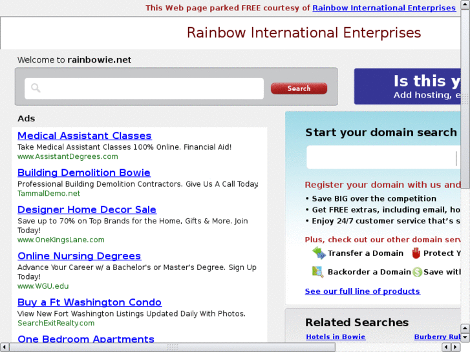Open the Online Nursing Degrees ad
The width and height of the screenshot is (470, 352).
(x=79, y=256)
